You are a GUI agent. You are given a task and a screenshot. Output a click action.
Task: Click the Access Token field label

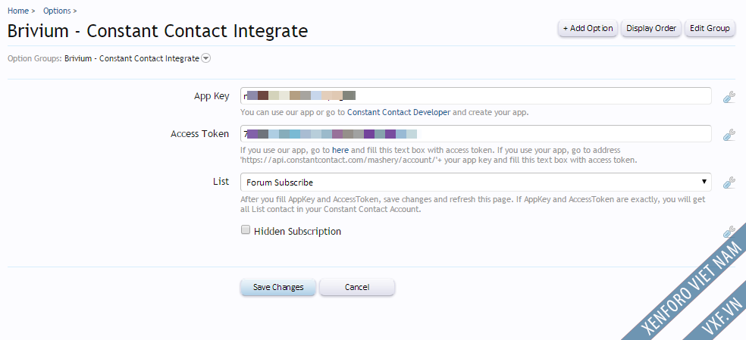tap(200, 134)
